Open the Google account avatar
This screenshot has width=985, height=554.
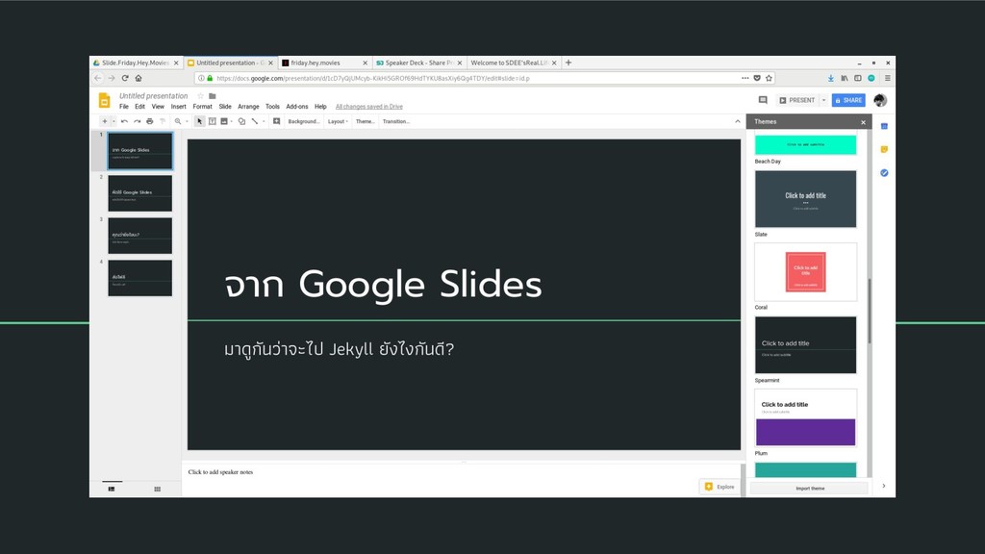[x=880, y=100]
